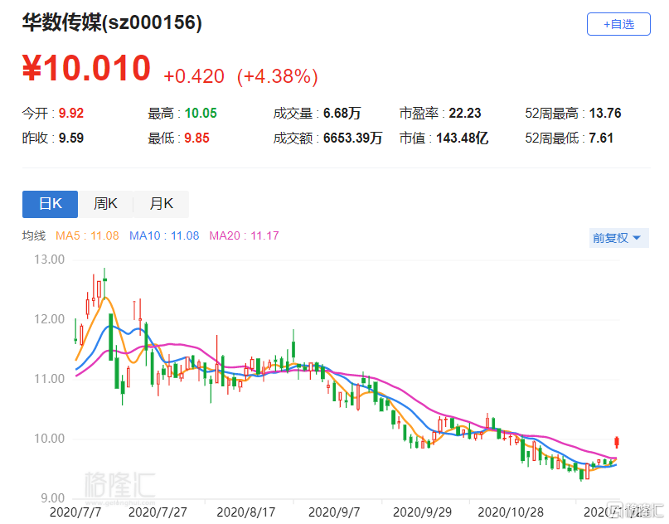Toggle the MA10 moving average label
This screenshot has height=524, width=669.
[164, 236]
